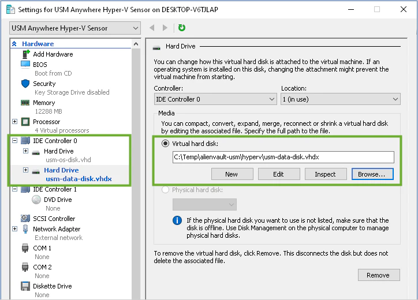Expand the Processor tree node
Viewport: 418px width, 300px height.
[x=14, y=122]
